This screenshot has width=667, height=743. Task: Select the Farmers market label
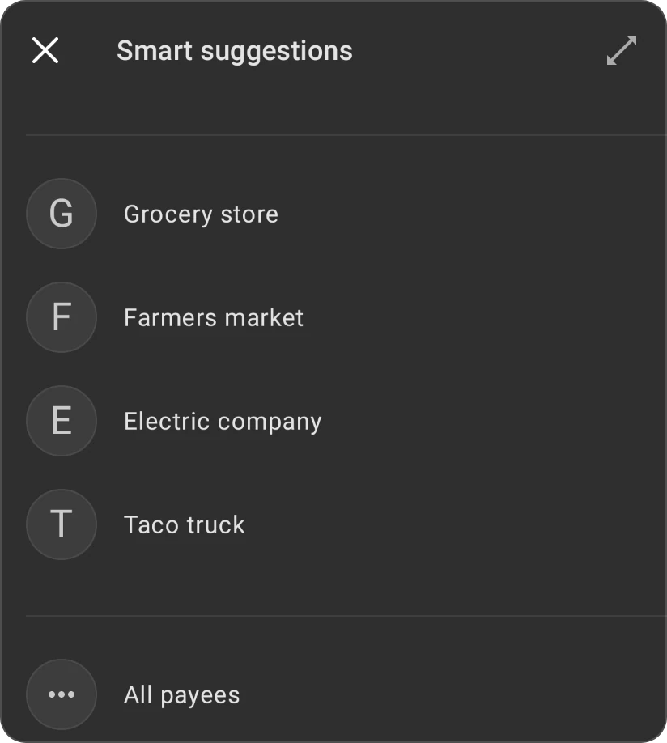click(x=214, y=317)
